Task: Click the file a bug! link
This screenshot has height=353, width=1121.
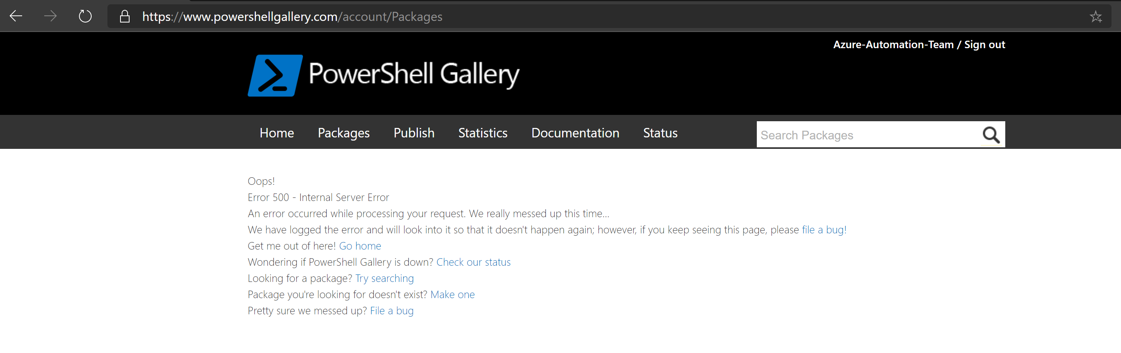Action: click(823, 230)
